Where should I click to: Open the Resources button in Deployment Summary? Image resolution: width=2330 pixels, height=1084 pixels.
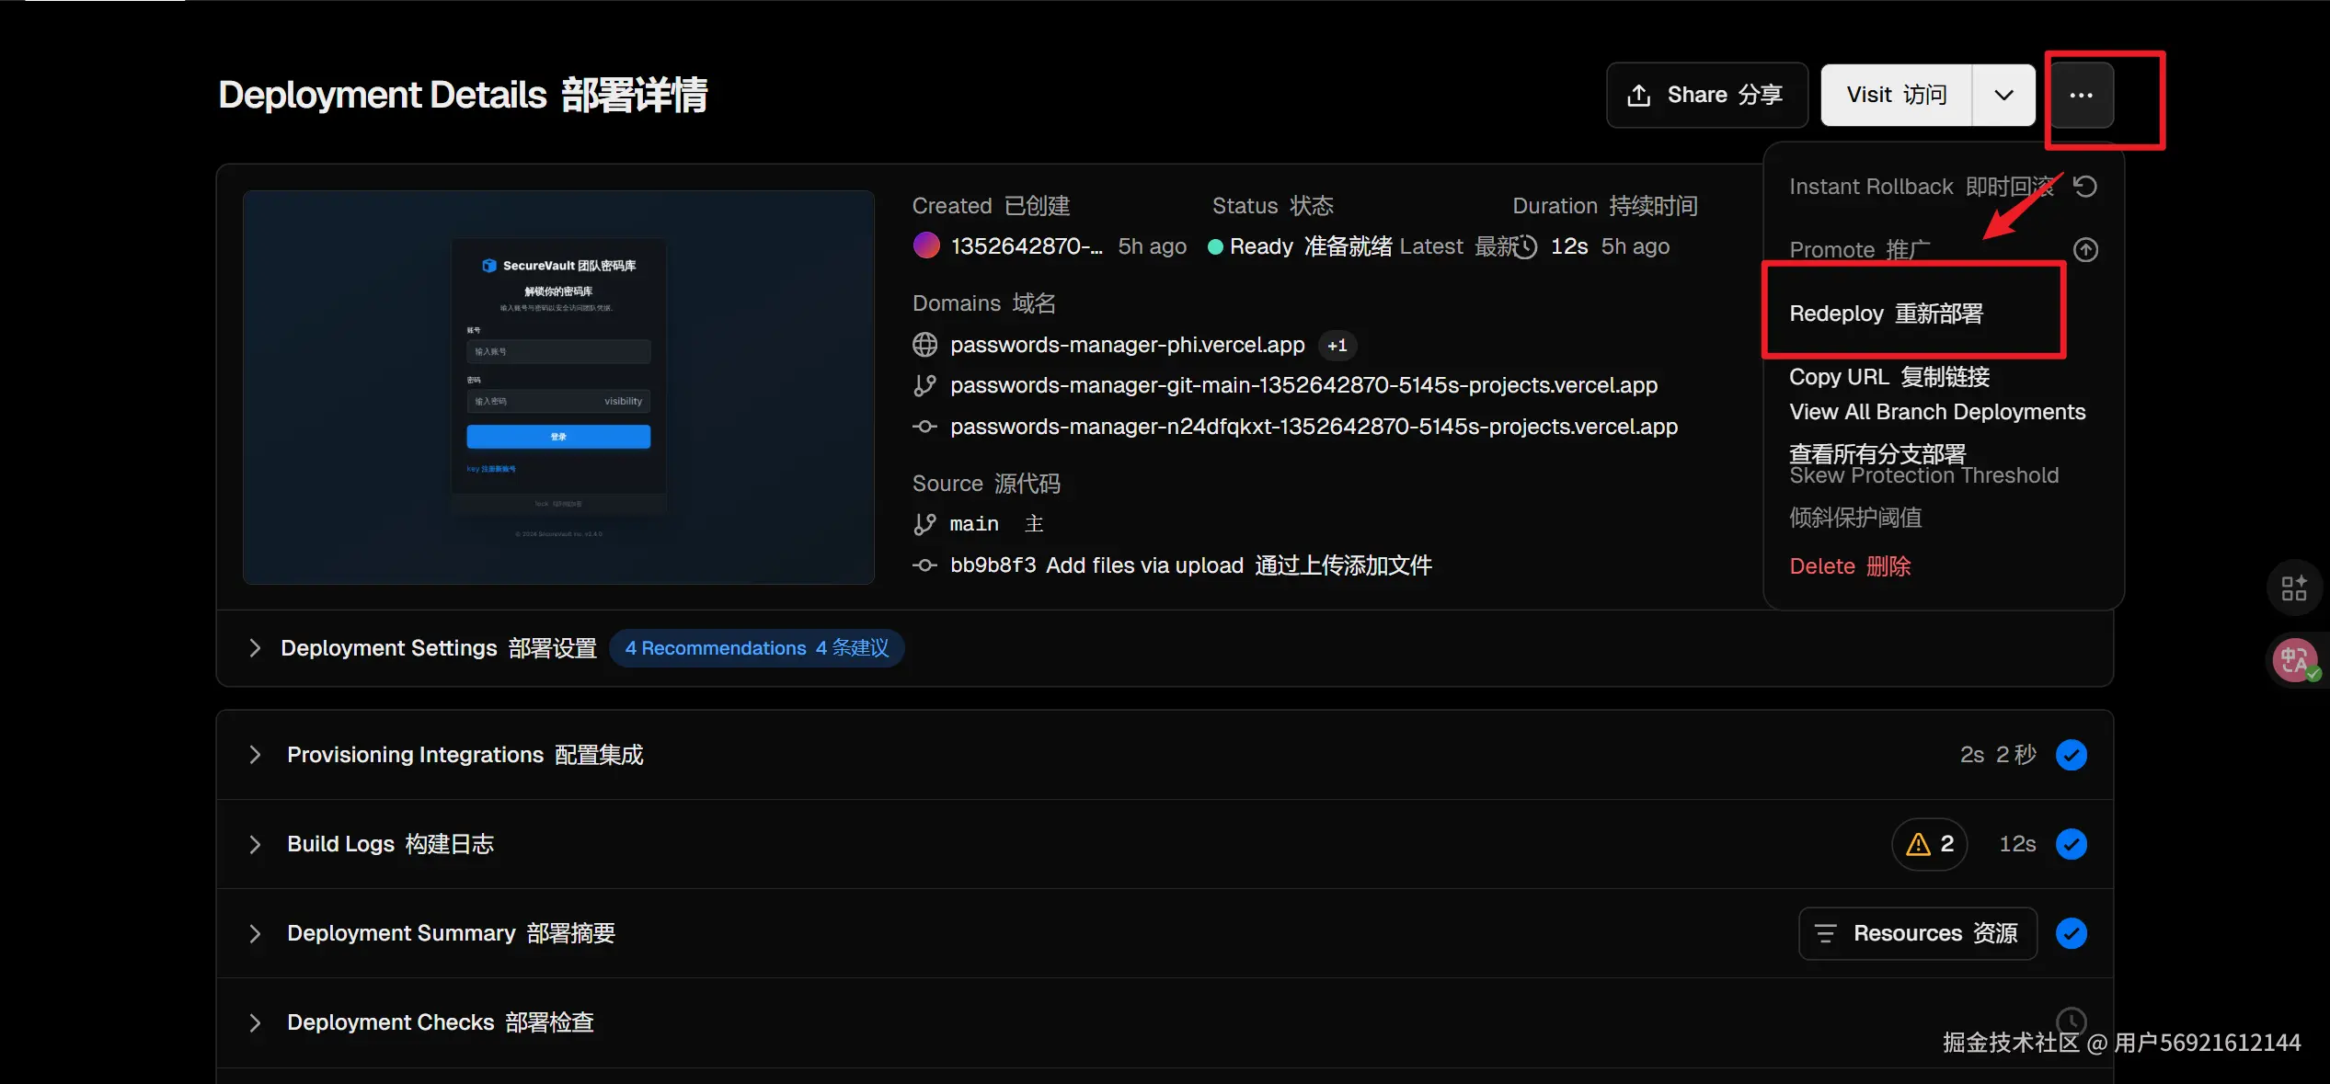click(x=1917, y=933)
